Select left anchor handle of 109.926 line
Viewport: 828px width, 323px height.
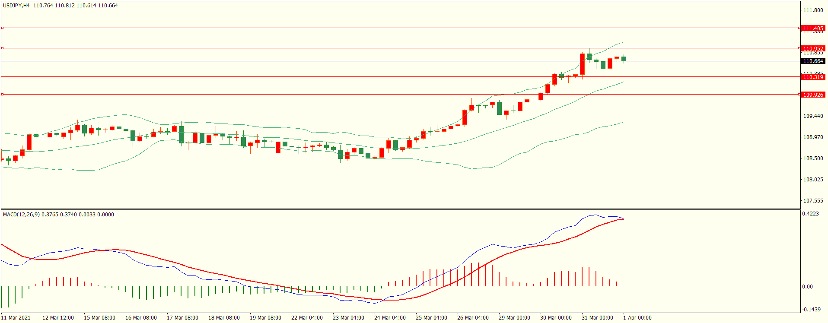[2, 94]
